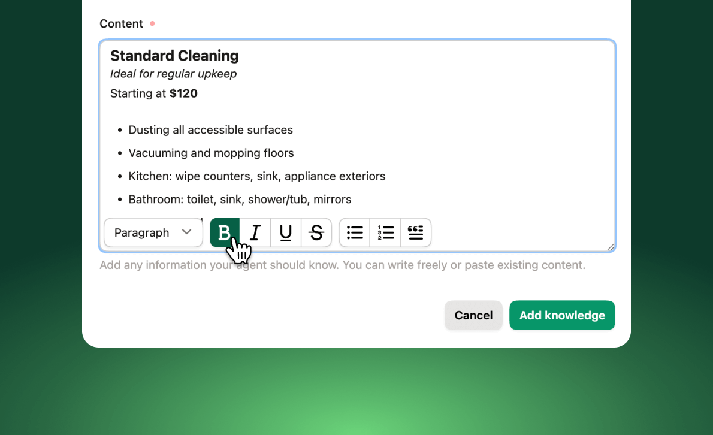This screenshot has height=435, width=713.
Task: Click the resize handle of the editor
Action: click(x=610, y=247)
